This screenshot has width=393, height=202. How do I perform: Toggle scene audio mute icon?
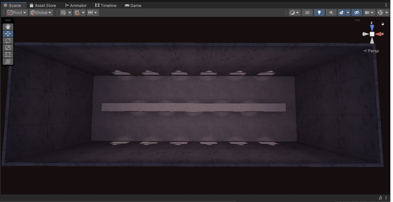[x=331, y=13]
